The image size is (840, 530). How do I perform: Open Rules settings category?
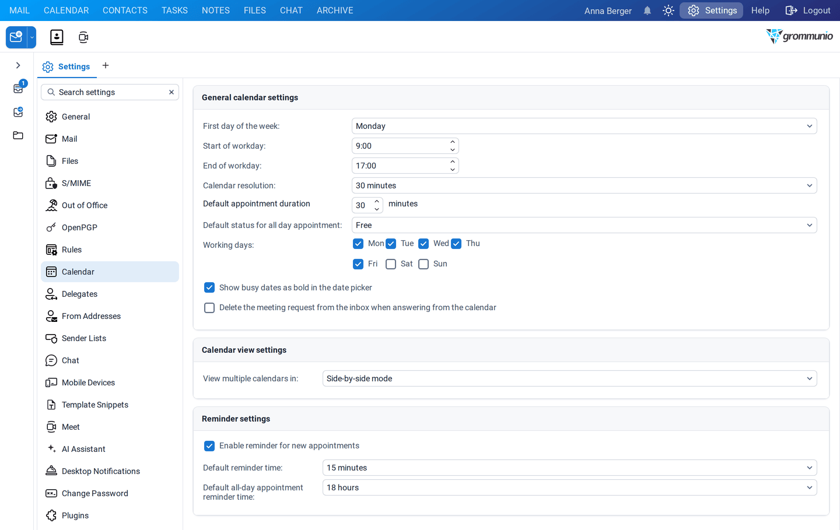tap(110, 250)
